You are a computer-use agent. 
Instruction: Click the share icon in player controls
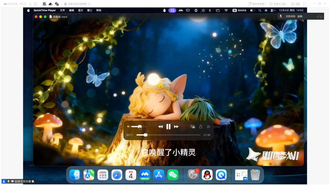[201, 127]
